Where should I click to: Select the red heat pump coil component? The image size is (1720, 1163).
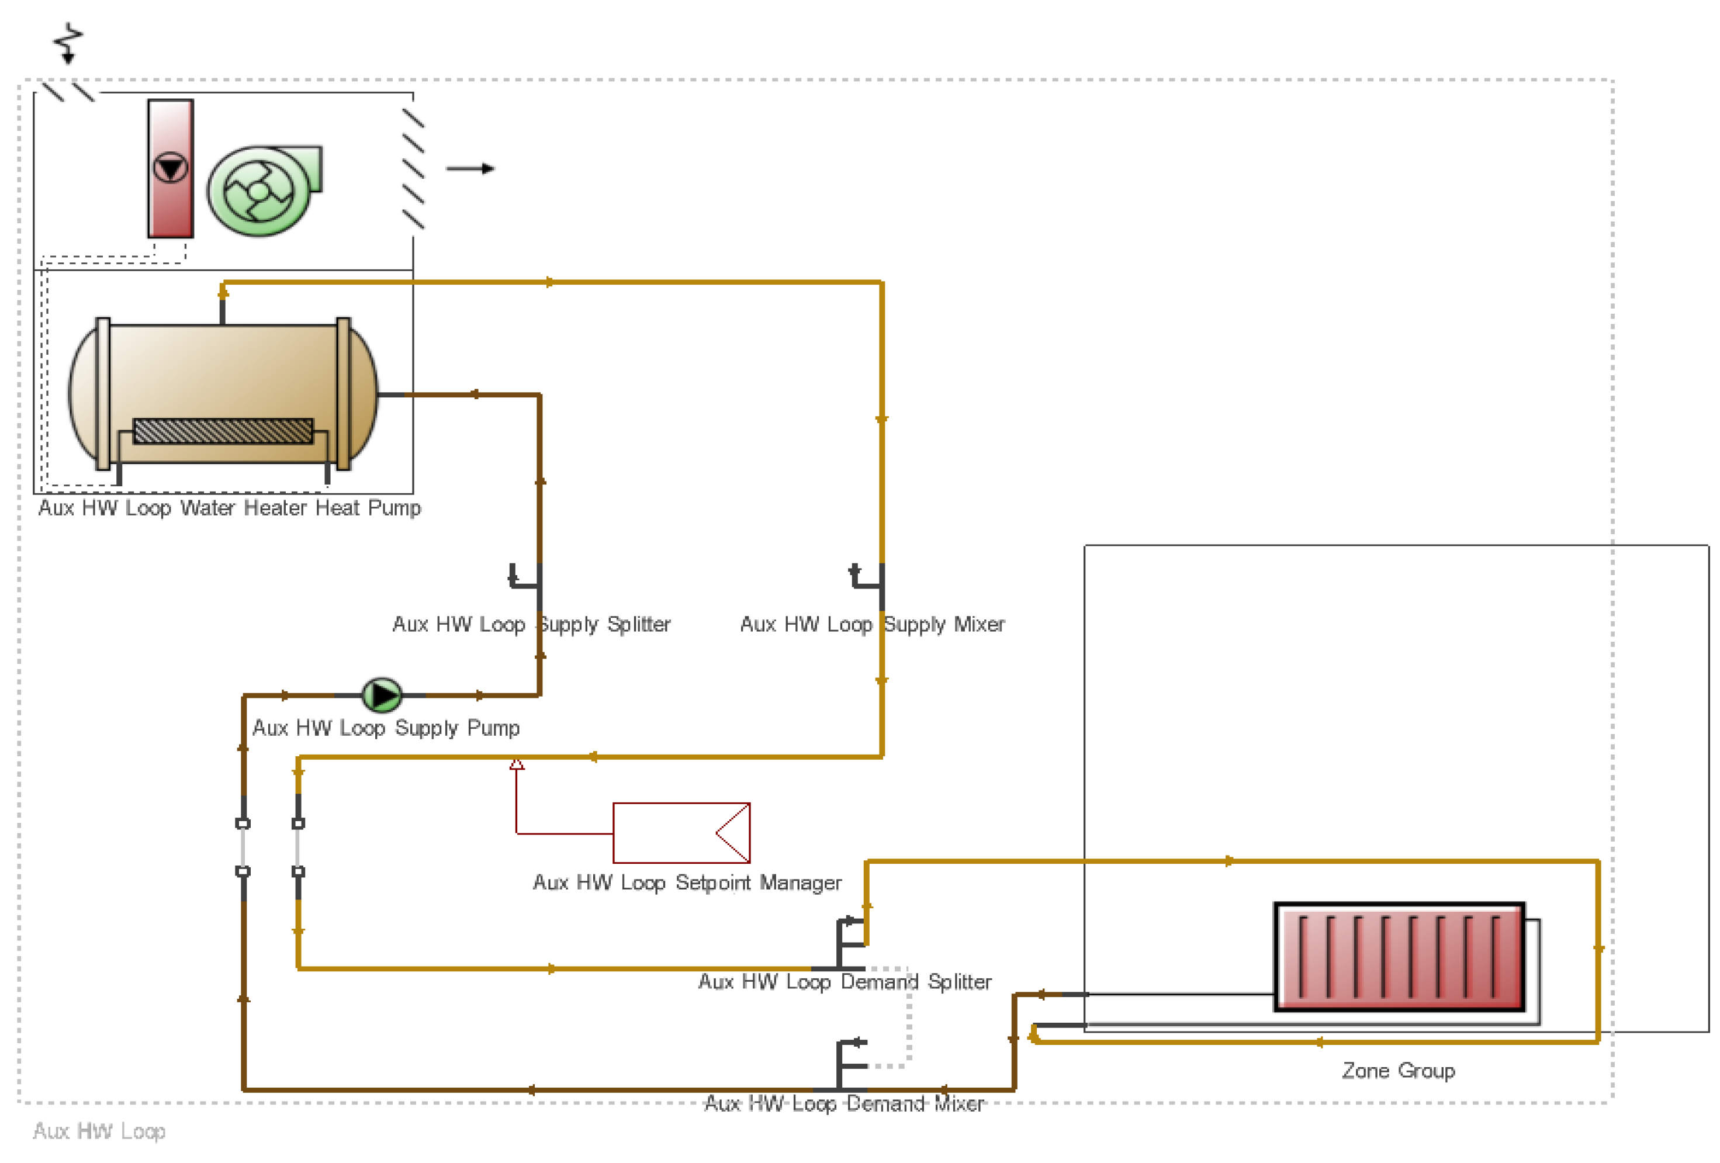click(170, 168)
